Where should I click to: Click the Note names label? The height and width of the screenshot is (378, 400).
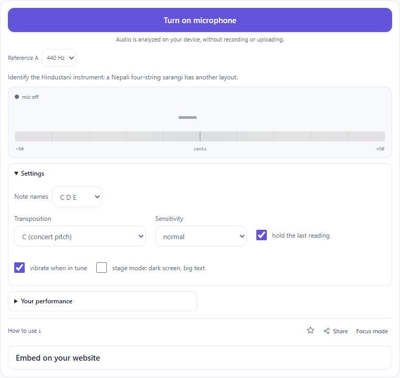(31, 197)
